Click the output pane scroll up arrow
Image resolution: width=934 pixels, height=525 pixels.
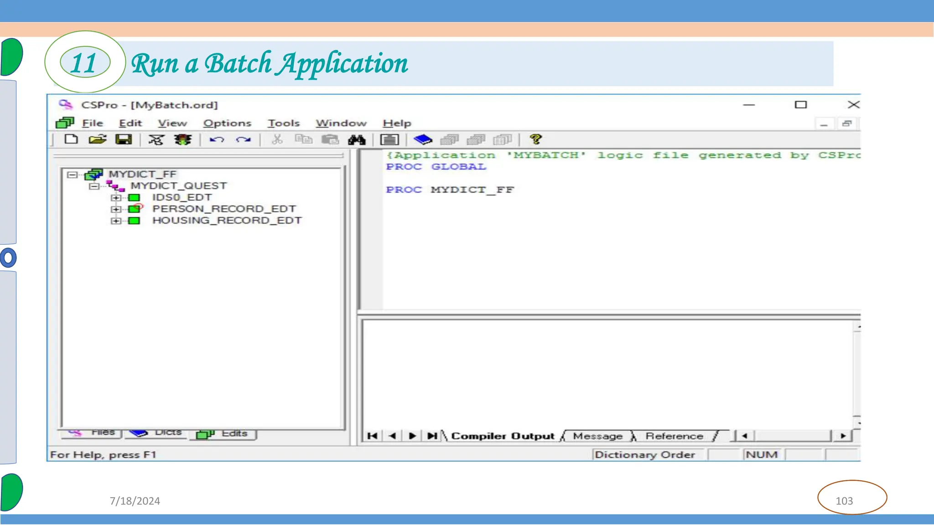pyautogui.click(x=857, y=327)
